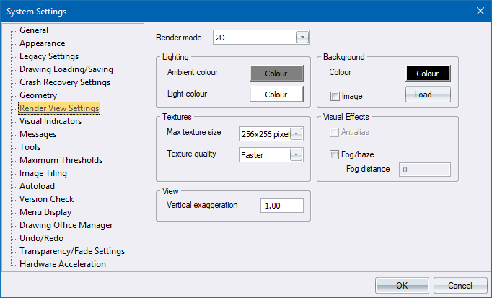492x298 pixels.
Task: Toggle the Antialias checkbox
Action: tap(334, 132)
